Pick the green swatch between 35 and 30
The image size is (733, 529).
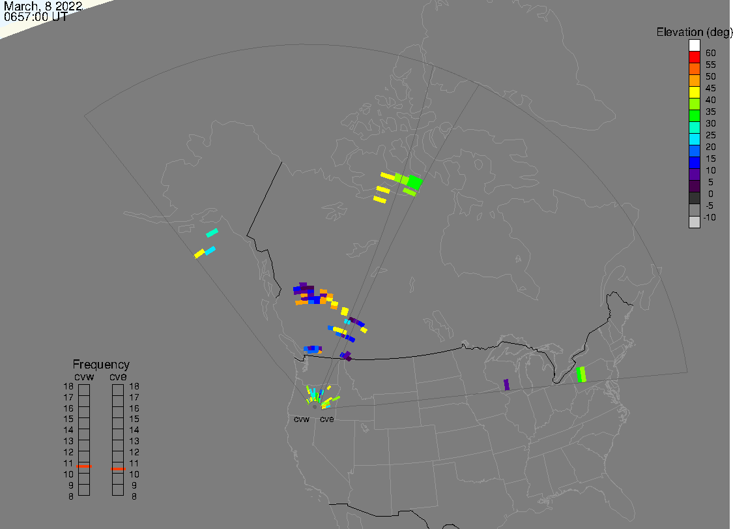tap(694, 115)
